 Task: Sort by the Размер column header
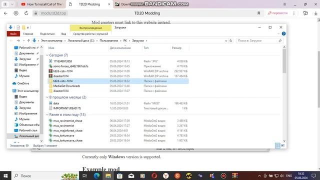click(x=176, y=48)
